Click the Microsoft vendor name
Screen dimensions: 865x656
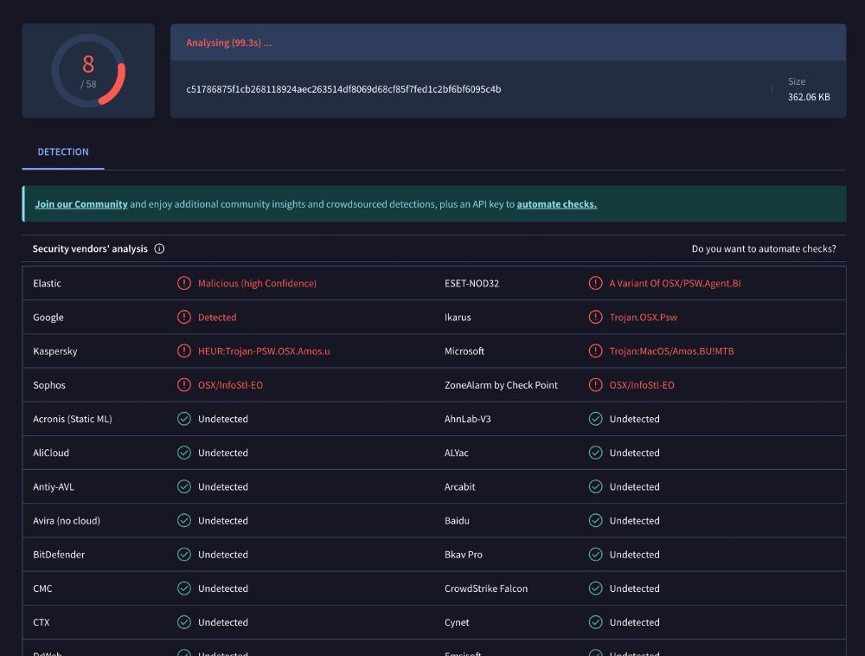pyautogui.click(x=465, y=351)
